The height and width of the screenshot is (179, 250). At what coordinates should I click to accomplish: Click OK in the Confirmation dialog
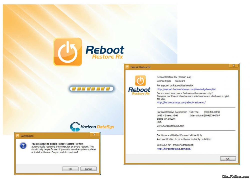click(70, 169)
